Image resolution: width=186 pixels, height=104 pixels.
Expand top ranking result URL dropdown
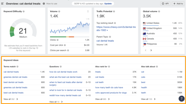tap(107, 30)
